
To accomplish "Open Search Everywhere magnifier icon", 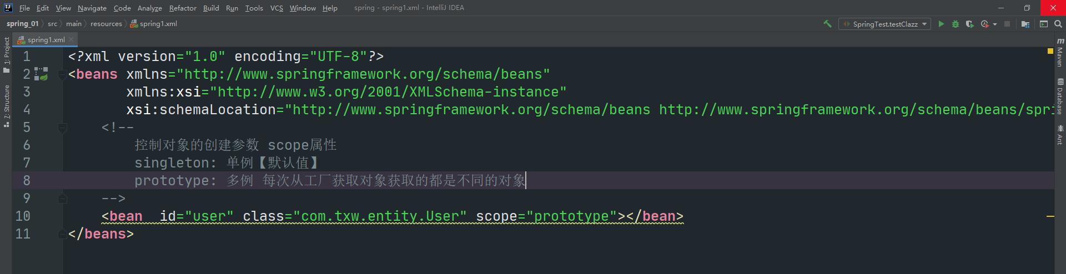I will [x=1058, y=24].
